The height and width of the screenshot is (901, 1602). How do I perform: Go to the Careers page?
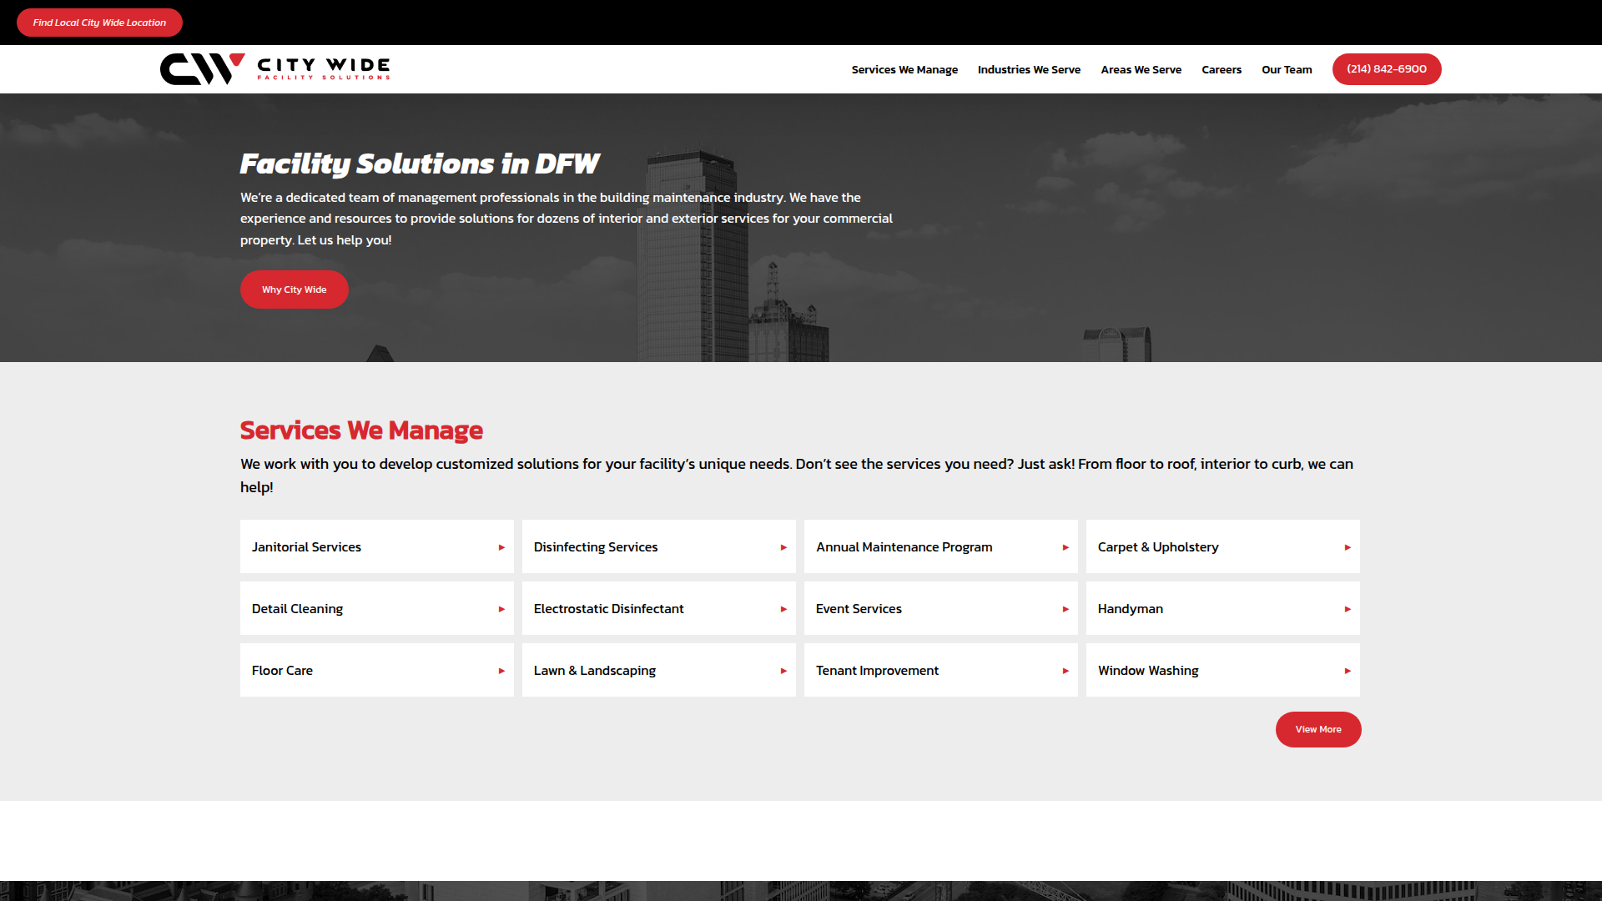pos(1222,69)
